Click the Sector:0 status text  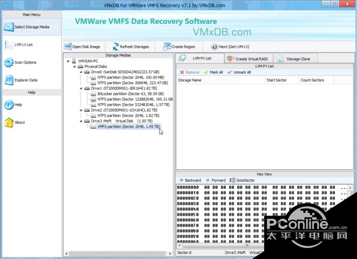click(x=185, y=253)
